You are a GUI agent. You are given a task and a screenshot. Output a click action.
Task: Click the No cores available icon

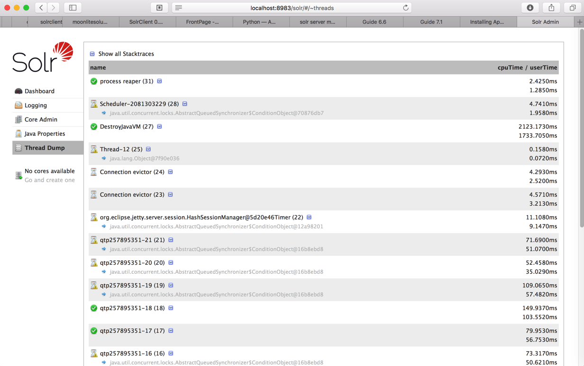click(x=18, y=176)
